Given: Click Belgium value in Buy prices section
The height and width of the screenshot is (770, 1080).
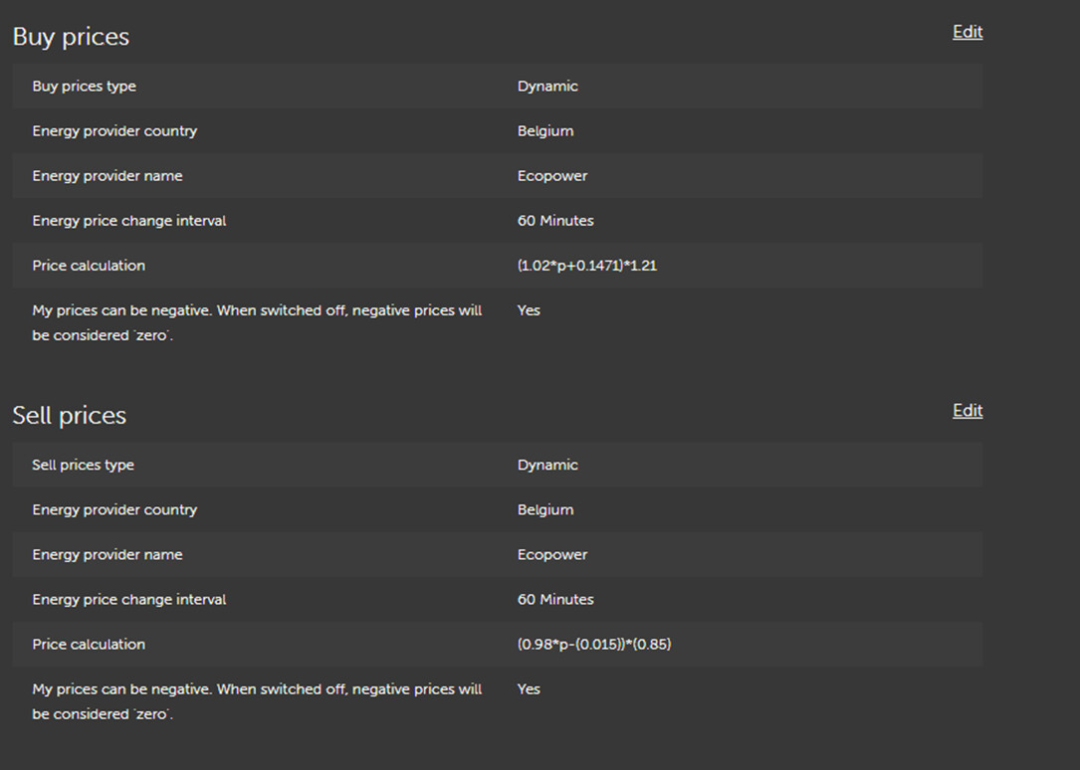Looking at the screenshot, I should pyautogui.click(x=545, y=131).
